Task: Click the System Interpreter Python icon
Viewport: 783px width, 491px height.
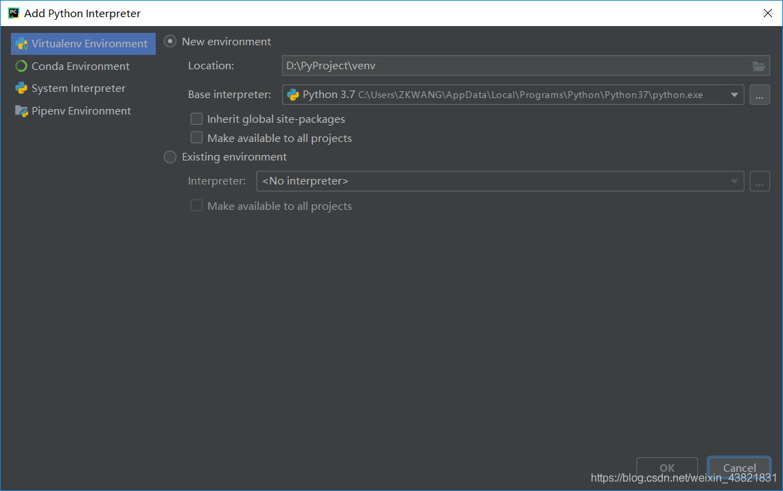Action: (x=21, y=88)
